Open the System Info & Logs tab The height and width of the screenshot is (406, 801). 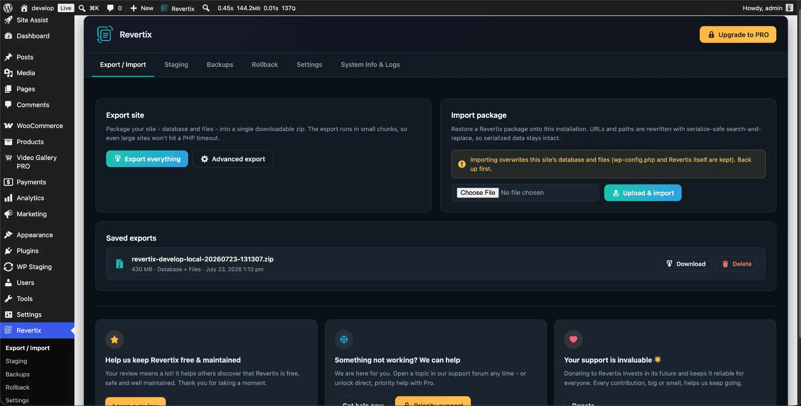point(370,65)
